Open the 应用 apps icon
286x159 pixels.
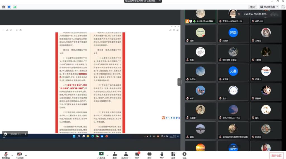click(173, 154)
